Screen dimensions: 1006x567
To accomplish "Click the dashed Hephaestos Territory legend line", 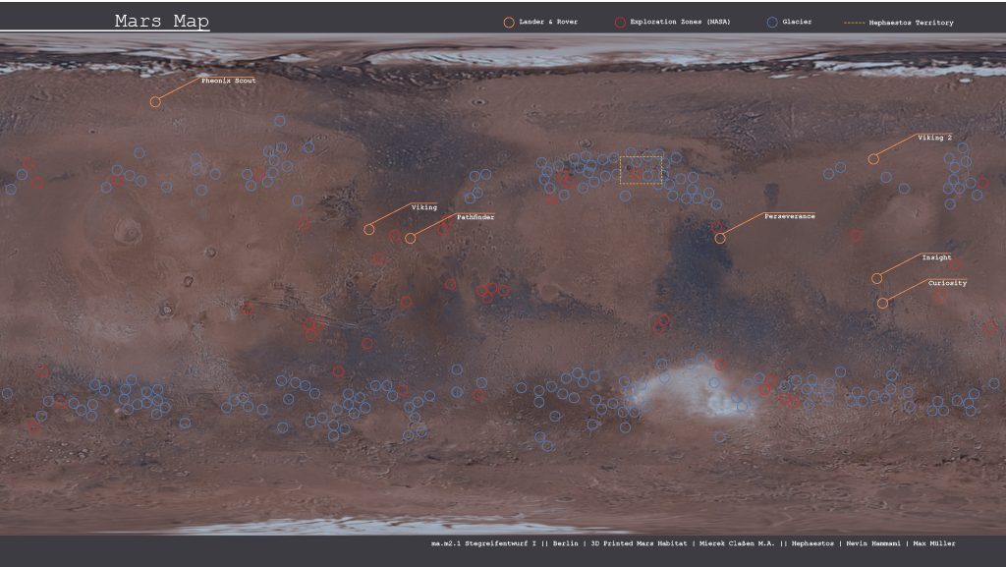I will pos(854,23).
